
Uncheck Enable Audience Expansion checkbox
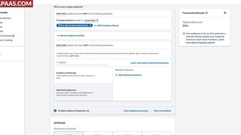pos(55,111)
